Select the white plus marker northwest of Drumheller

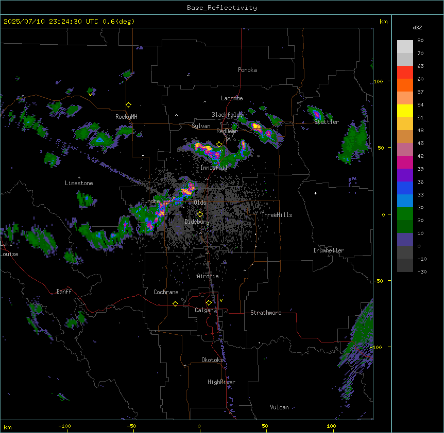click(x=315, y=193)
